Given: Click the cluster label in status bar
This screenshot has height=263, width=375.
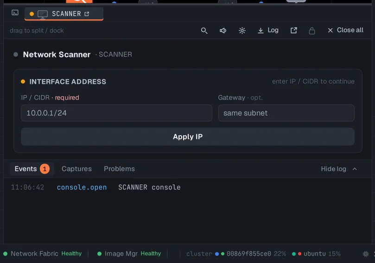Looking at the screenshot, I should point(199,254).
